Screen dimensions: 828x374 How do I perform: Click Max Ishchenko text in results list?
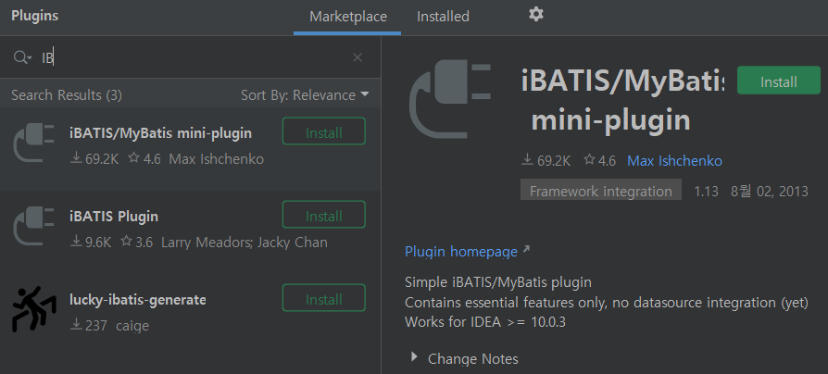[x=217, y=159]
